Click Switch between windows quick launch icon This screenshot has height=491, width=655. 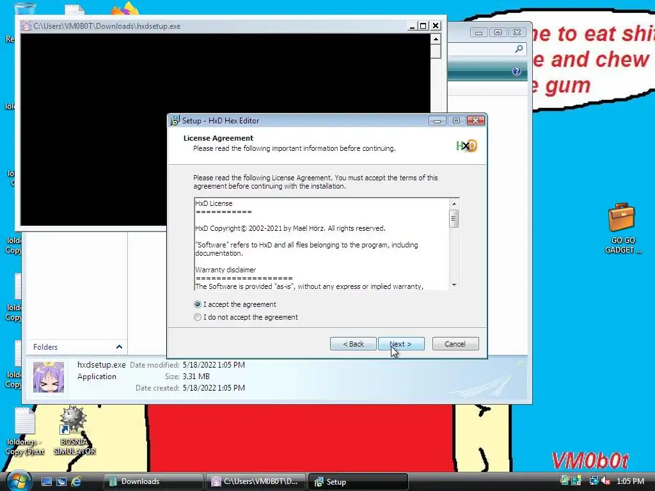[61, 482]
